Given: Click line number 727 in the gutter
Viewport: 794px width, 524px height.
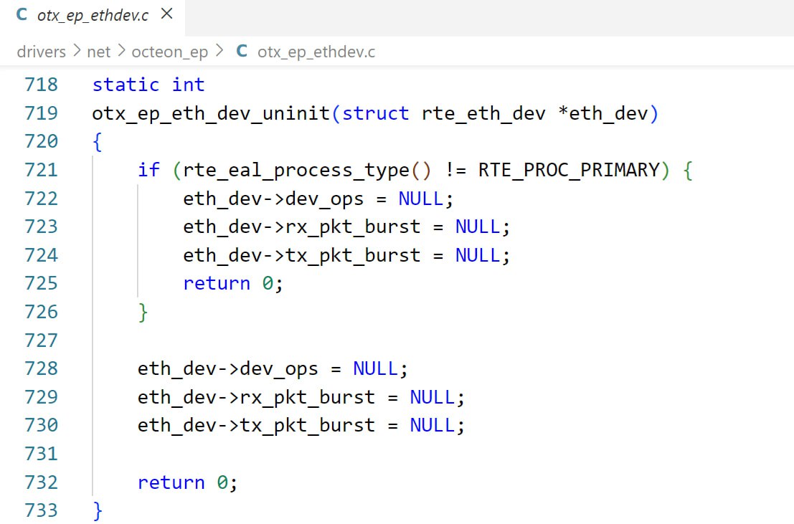Looking at the screenshot, I should 42,340.
